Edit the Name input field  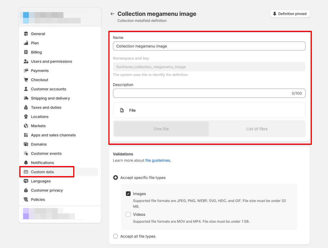[209, 46]
